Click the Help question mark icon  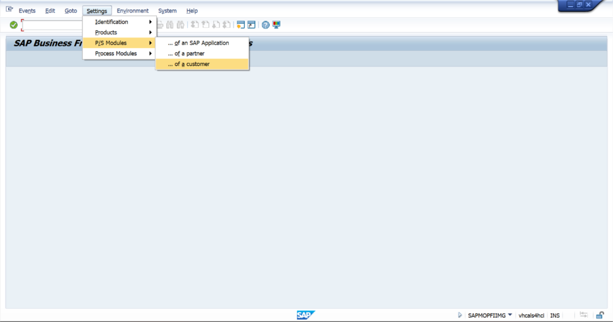tap(266, 25)
